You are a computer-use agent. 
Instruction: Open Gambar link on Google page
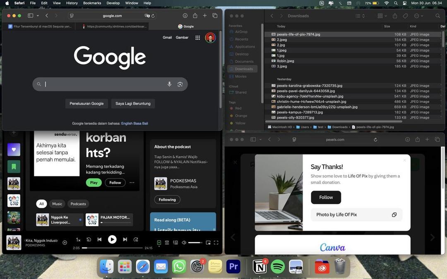(x=182, y=37)
